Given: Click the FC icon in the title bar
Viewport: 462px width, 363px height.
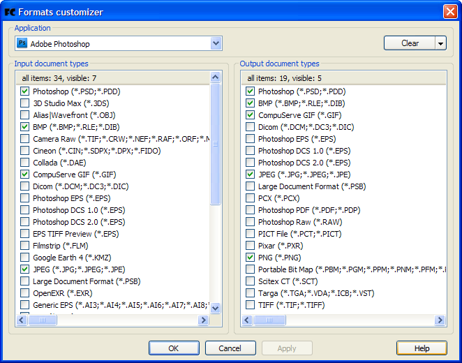Looking at the screenshot, I should [10, 12].
